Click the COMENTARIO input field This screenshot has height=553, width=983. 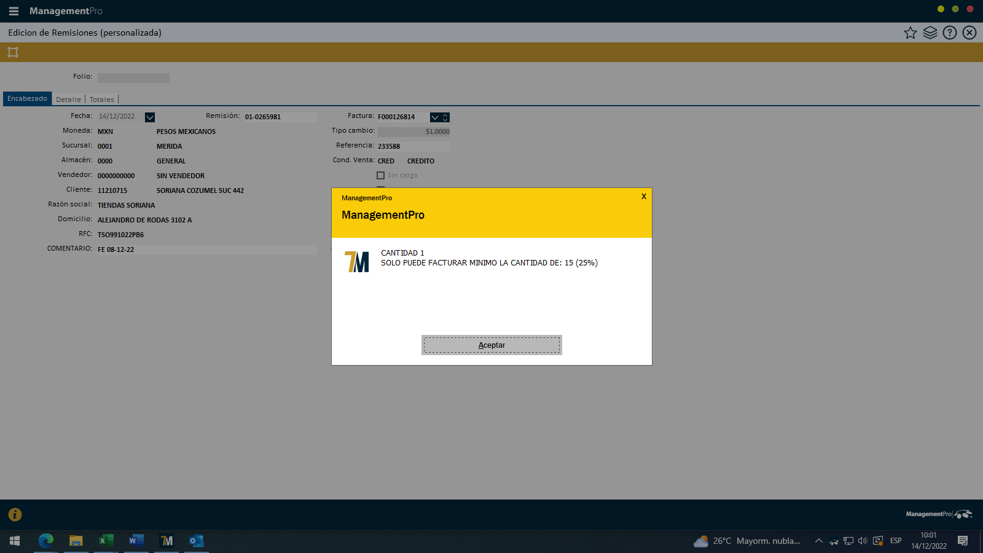tap(206, 250)
